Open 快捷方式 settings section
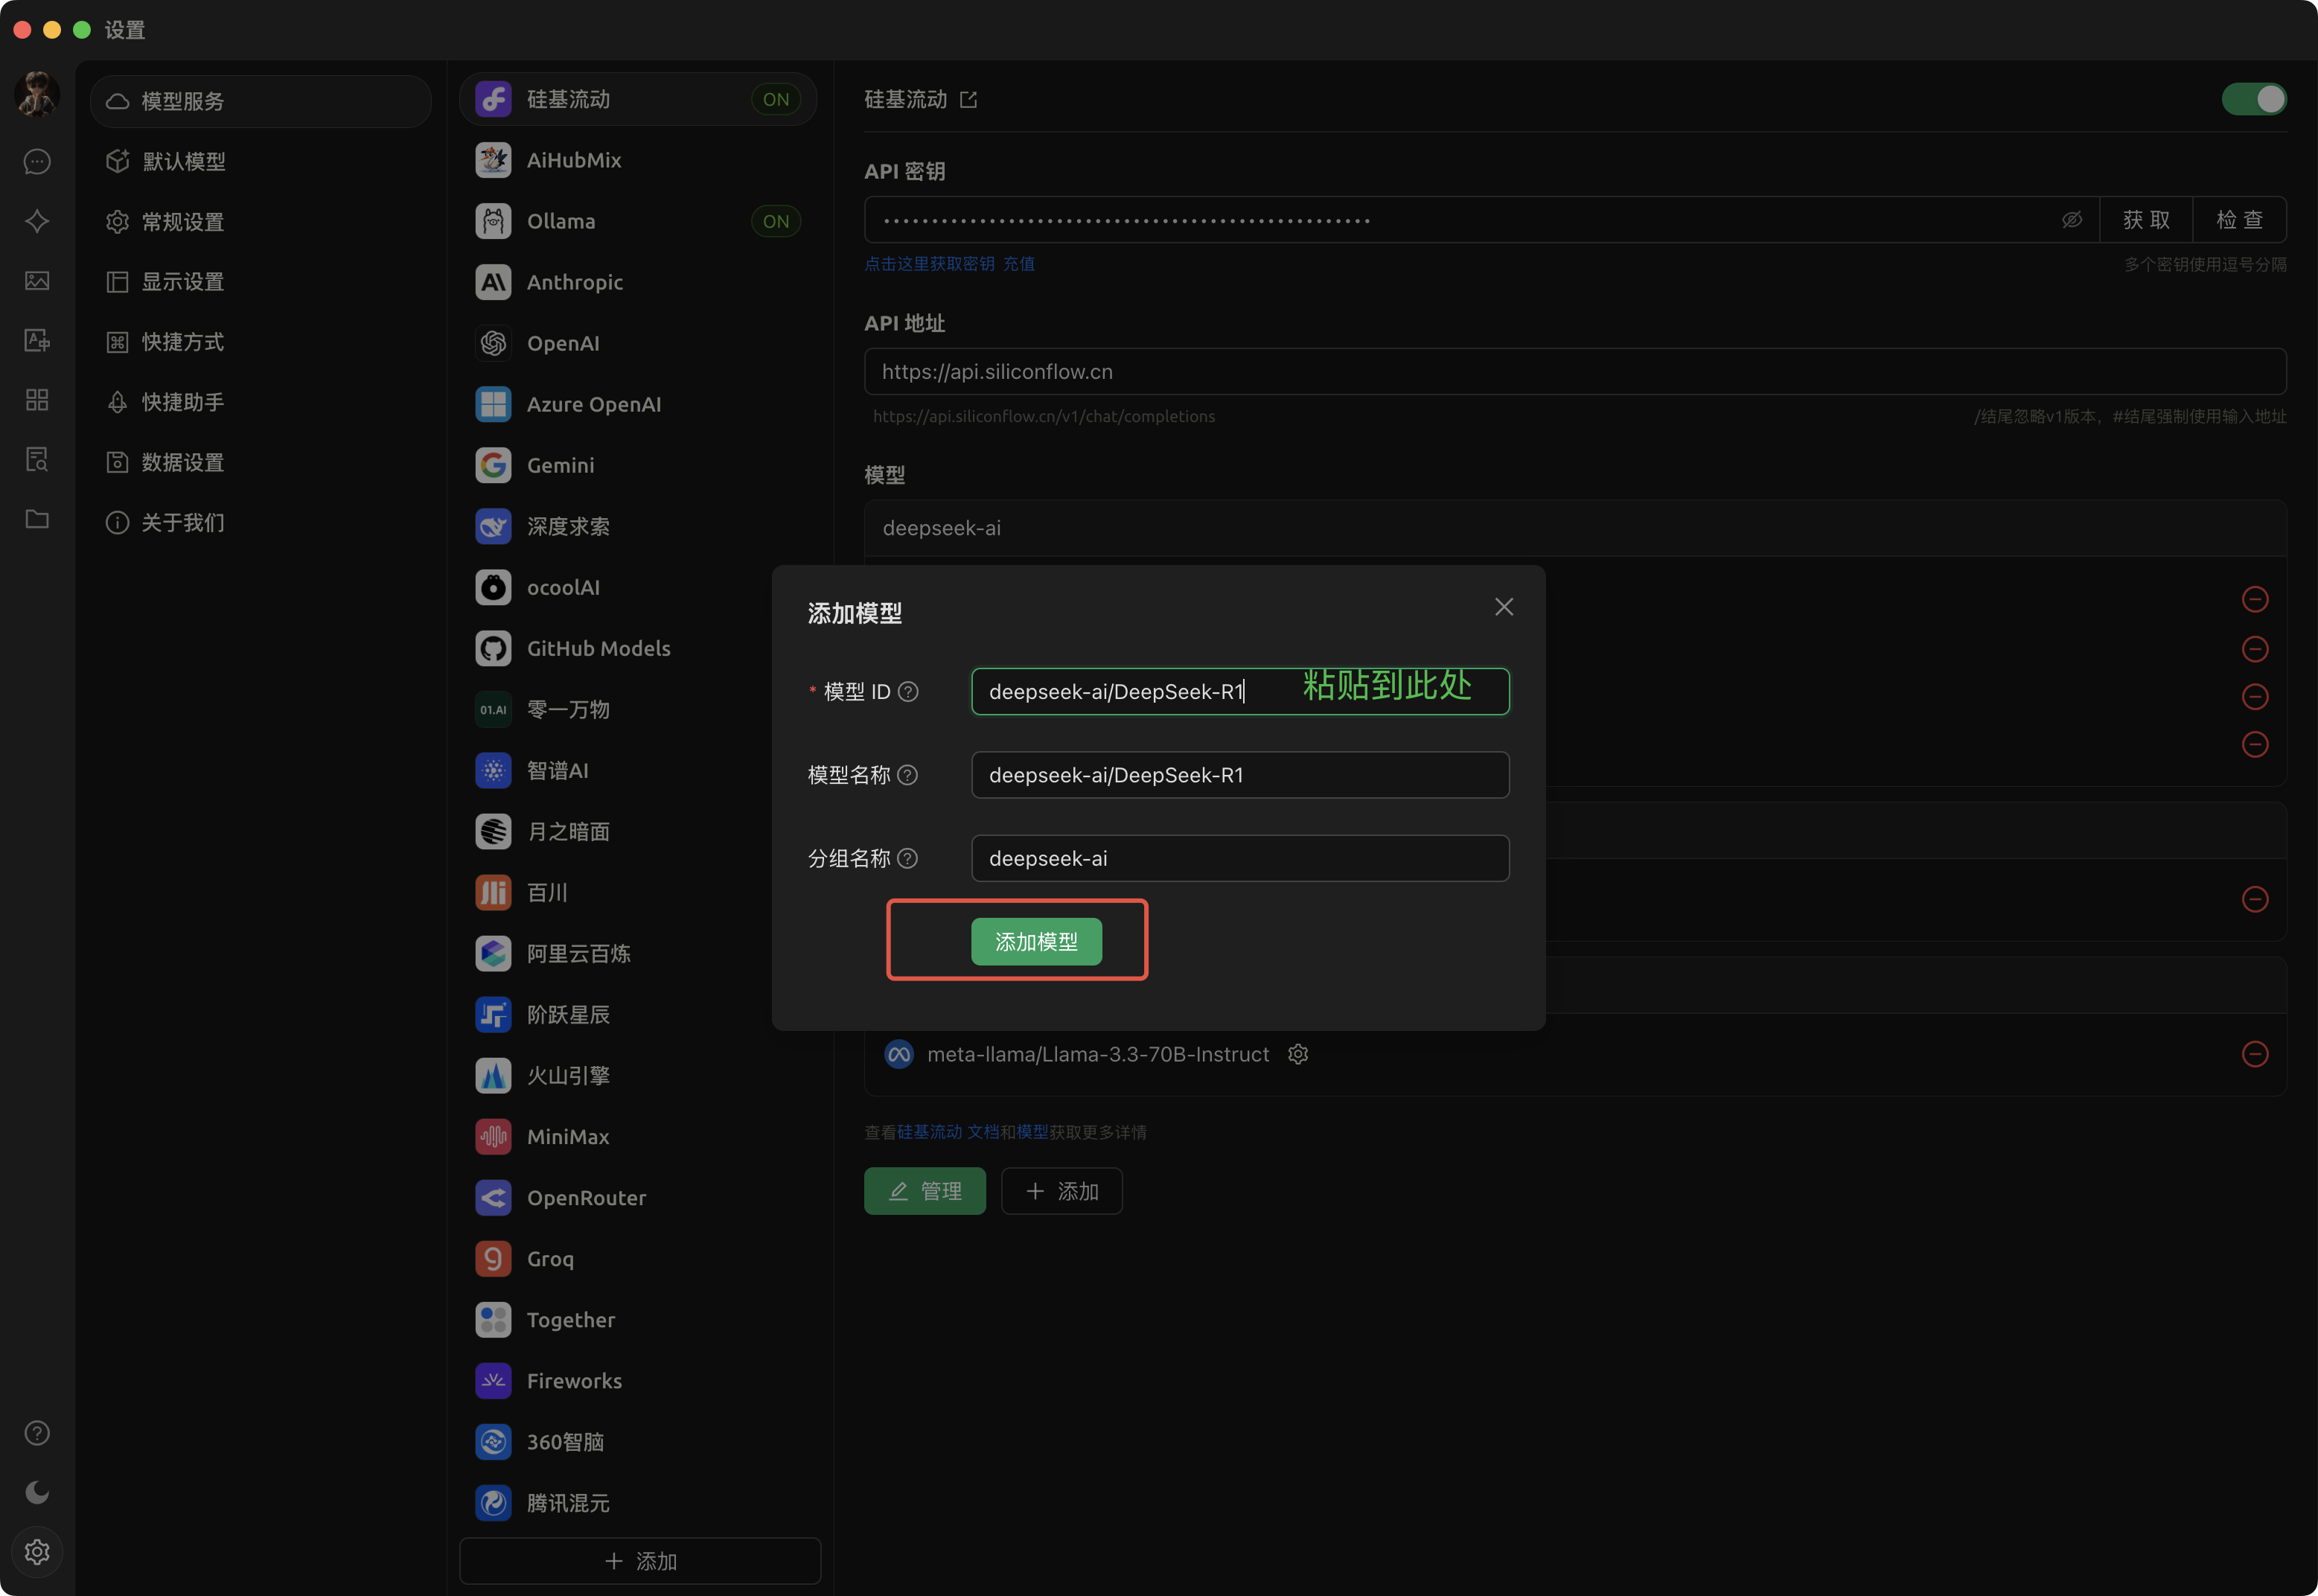 (x=184, y=342)
